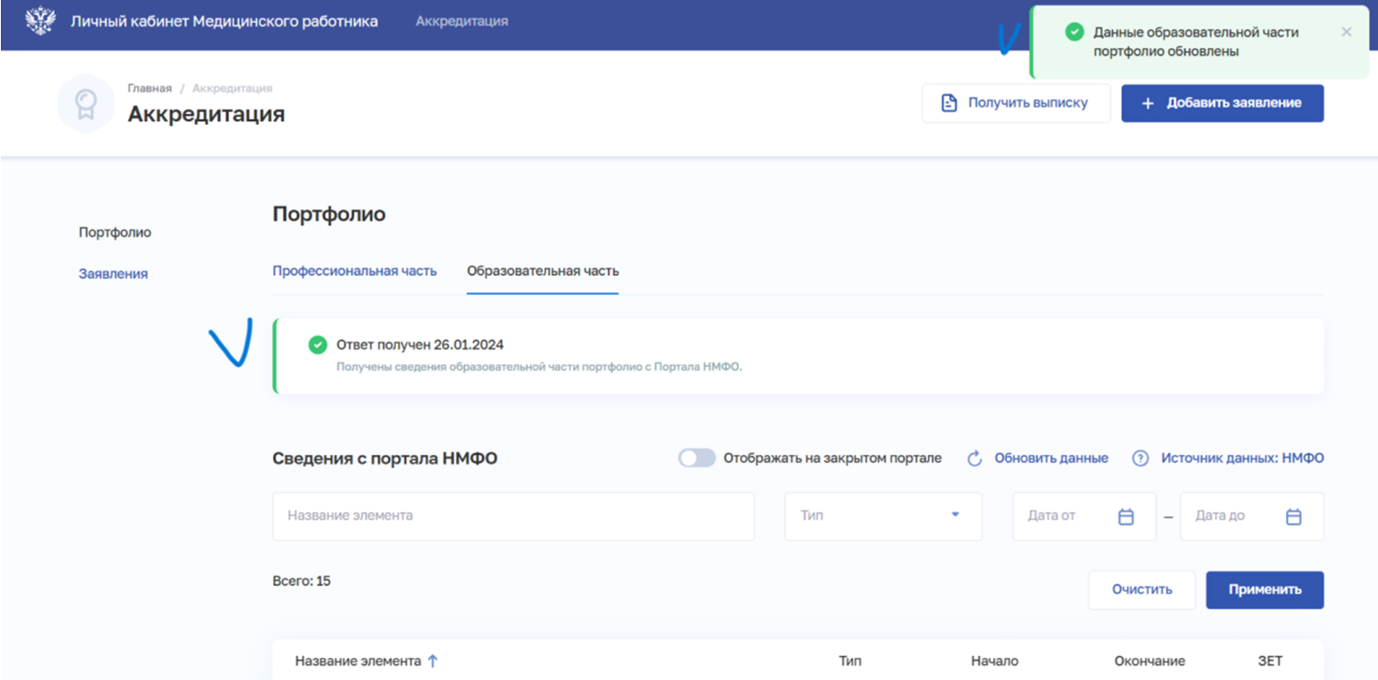Open Портфолио in the left sidebar

[x=115, y=232]
